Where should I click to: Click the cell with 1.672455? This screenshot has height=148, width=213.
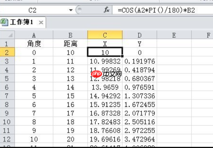(140, 104)
